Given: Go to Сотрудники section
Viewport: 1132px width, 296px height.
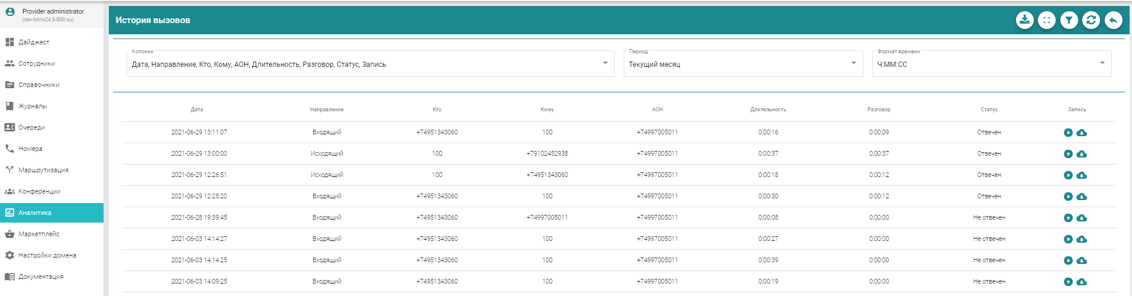Looking at the screenshot, I should pos(36,63).
